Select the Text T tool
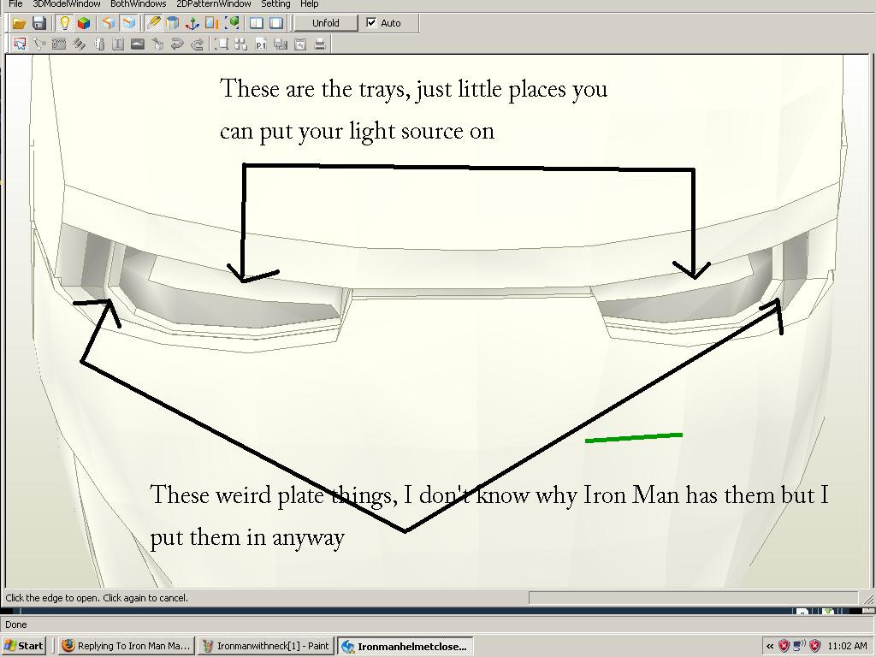The image size is (876, 657). (118, 44)
